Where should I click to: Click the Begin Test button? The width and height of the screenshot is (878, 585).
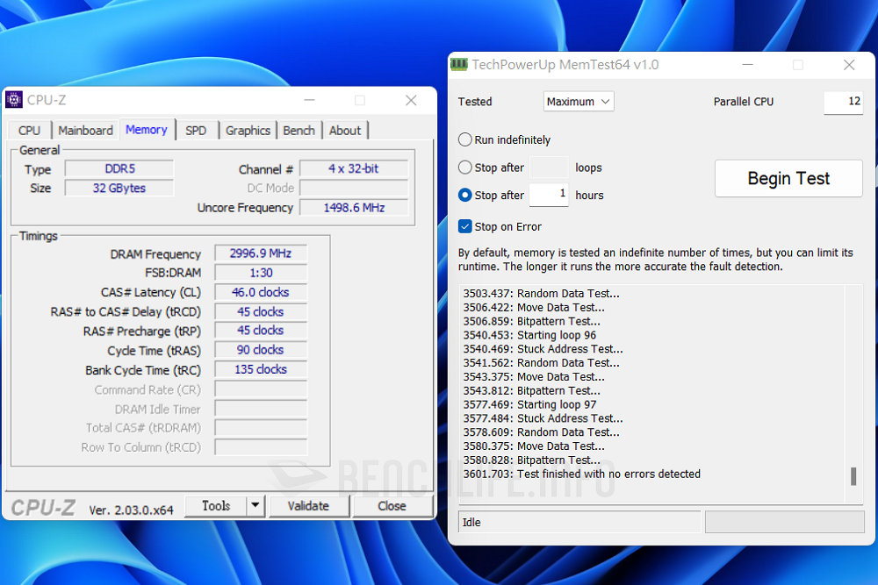[788, 178]
